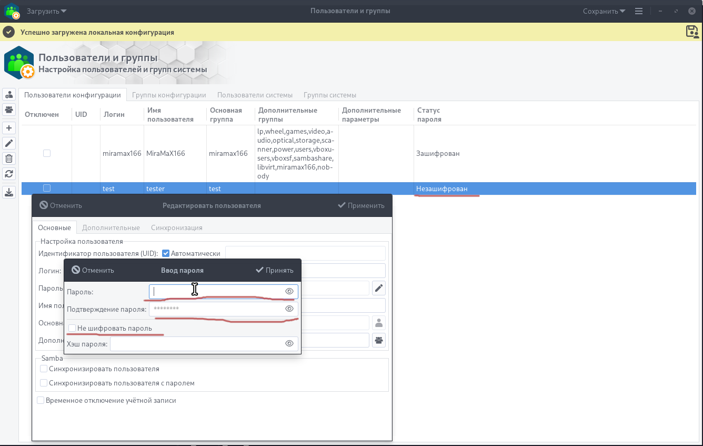Enable the Не шифровать пароль checkbox
The width and height of the screenshot is (703, 446).
72,328
